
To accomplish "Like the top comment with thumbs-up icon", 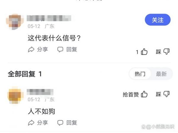I will pos(144,52).
